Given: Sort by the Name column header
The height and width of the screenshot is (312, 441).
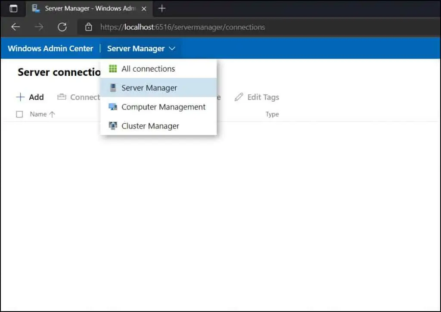Looking at the screenshot, I should 43,114.
